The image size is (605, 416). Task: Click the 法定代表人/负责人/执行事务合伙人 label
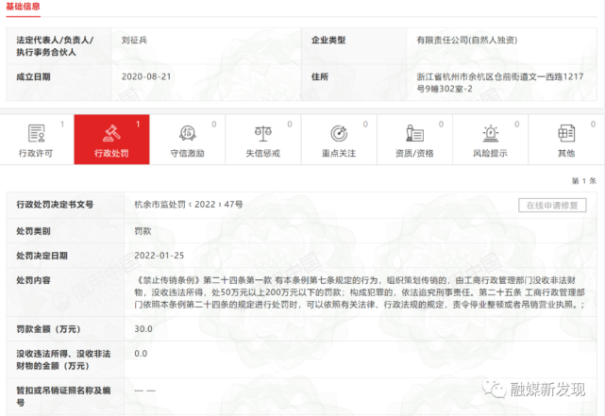[55, 46]
